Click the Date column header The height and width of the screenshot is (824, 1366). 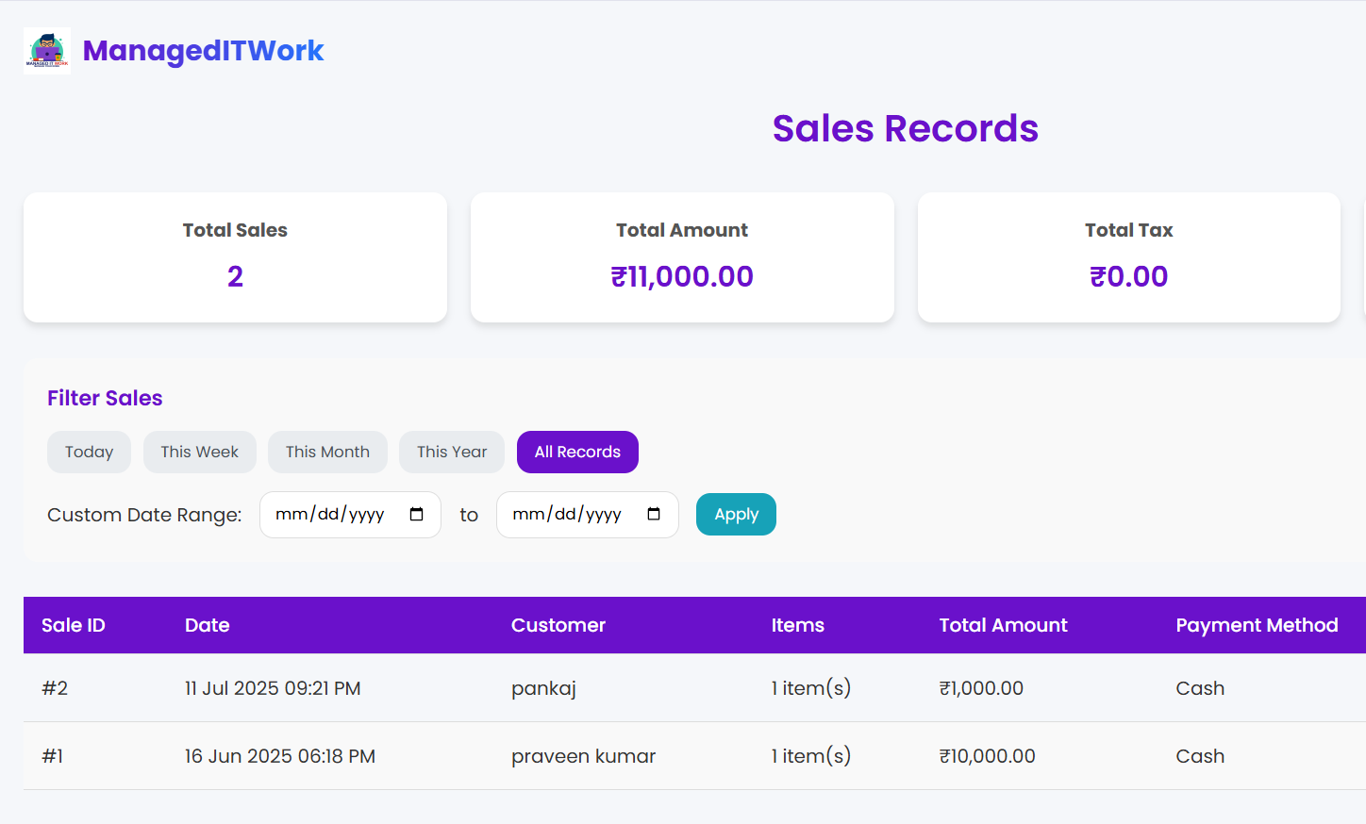[208, 625]
